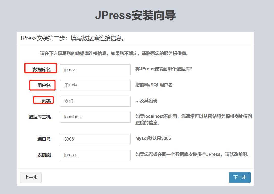This screenshot has height=194, width=274.
Task: Click hint 将JPress安装到哪个数据库?
Action: (164, 69)
